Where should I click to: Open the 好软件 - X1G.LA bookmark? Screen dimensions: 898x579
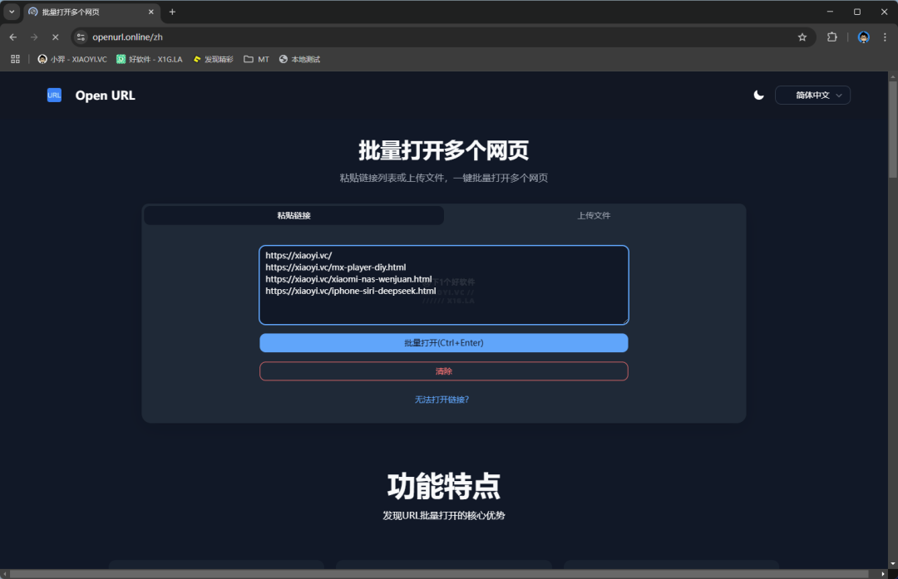(150, 59)
